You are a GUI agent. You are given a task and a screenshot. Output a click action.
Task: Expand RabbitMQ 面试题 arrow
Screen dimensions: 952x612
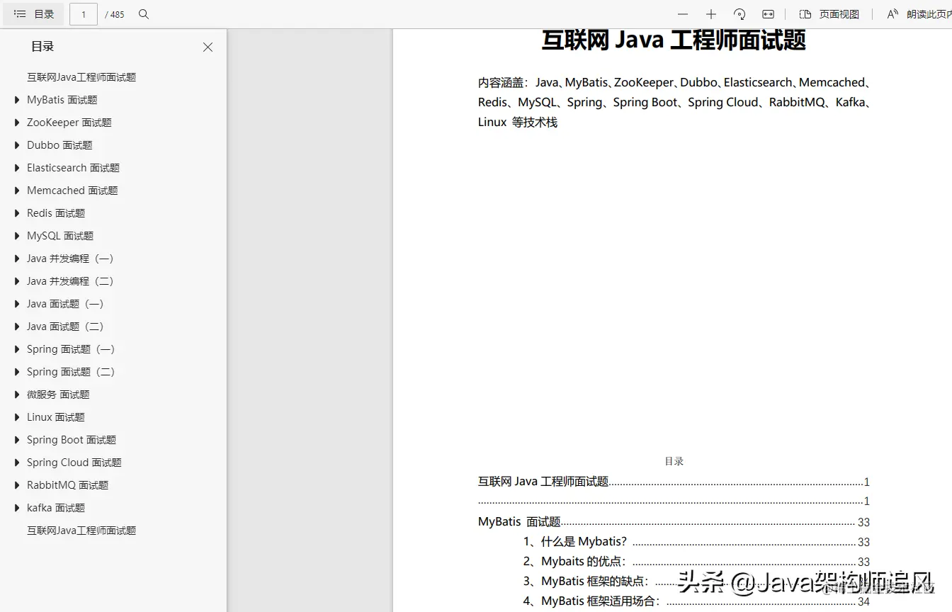tap(17, 485)
